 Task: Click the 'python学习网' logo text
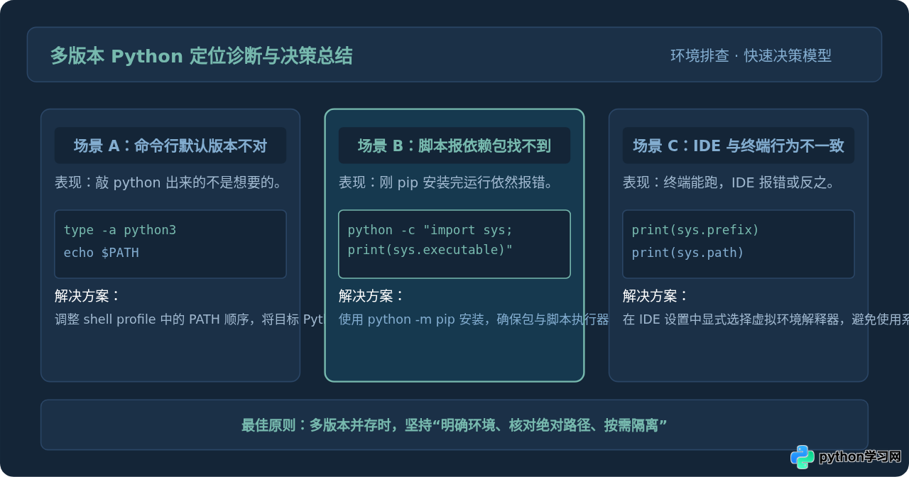click(860, 457)
